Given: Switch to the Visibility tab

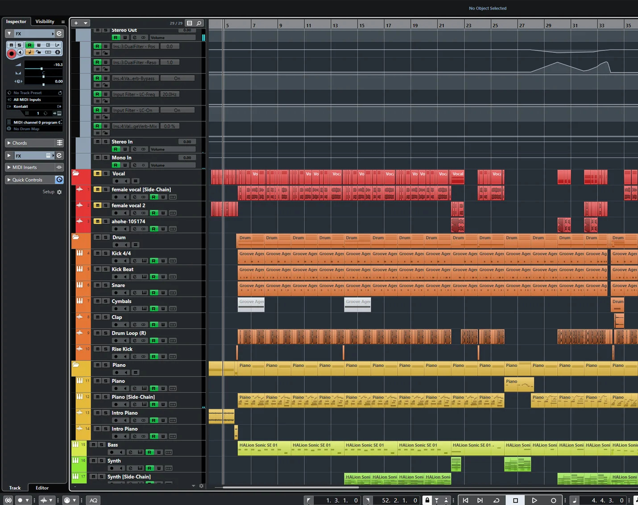Looking at the screenshot, I should (45, 21).
